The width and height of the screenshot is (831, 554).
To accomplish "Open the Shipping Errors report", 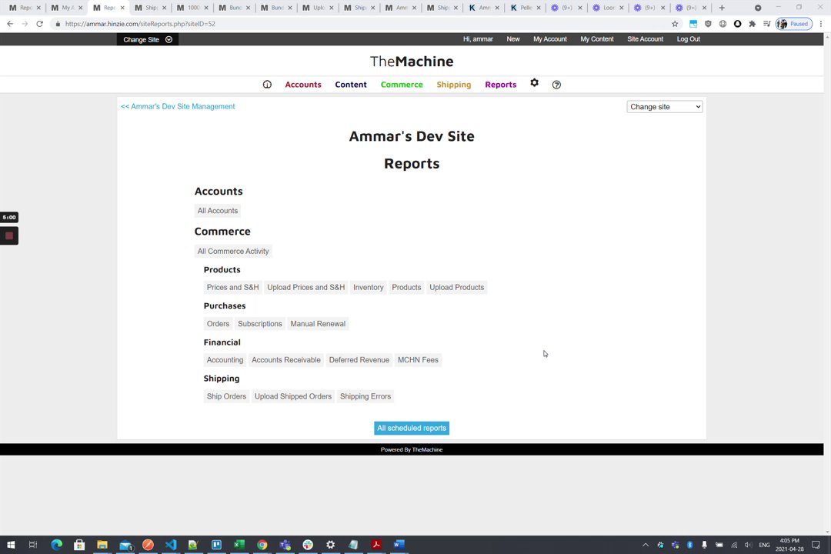I will click(365, 396).
